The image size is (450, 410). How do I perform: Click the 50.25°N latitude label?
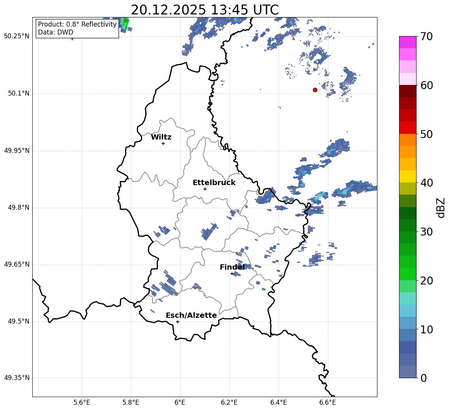17,36
